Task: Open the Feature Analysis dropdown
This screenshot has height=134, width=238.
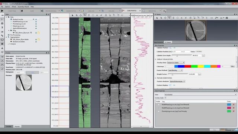Action: (177, 82)
